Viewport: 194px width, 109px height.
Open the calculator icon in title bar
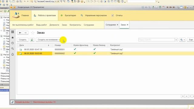point(160,7)
